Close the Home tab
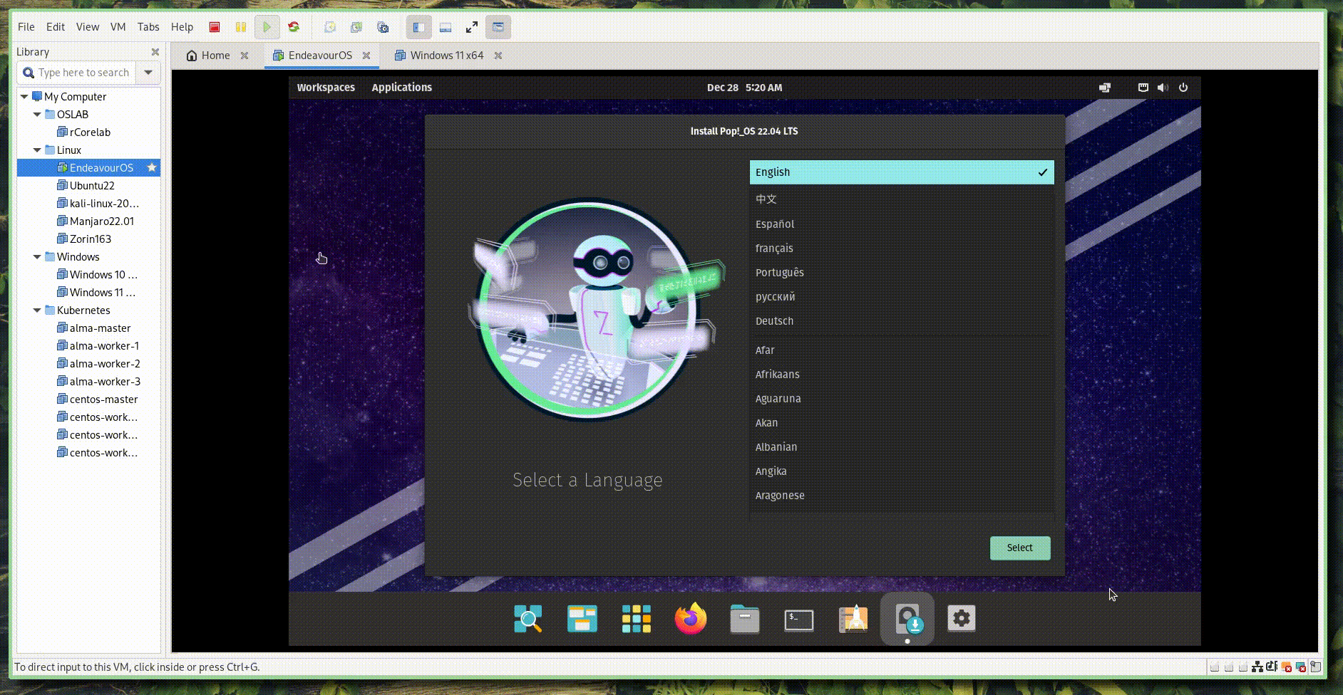The height and width of the screenshot is (695, 1343). tap(245, 56)
